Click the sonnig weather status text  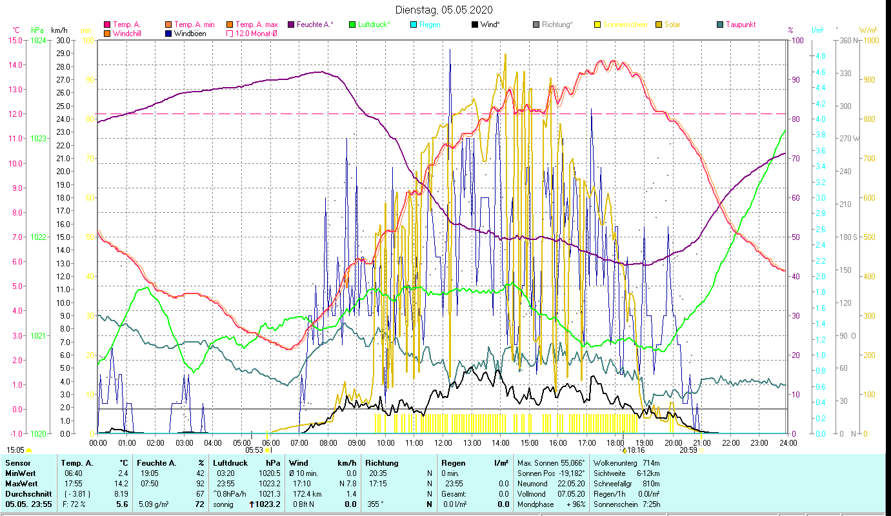[223, 504]
